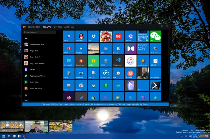Open the Dolby tile

pos(131,49)
